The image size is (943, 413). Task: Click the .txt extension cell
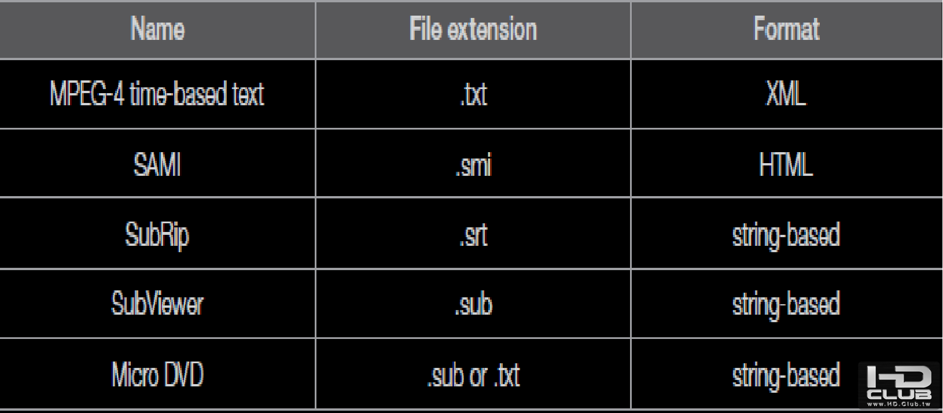473,94
